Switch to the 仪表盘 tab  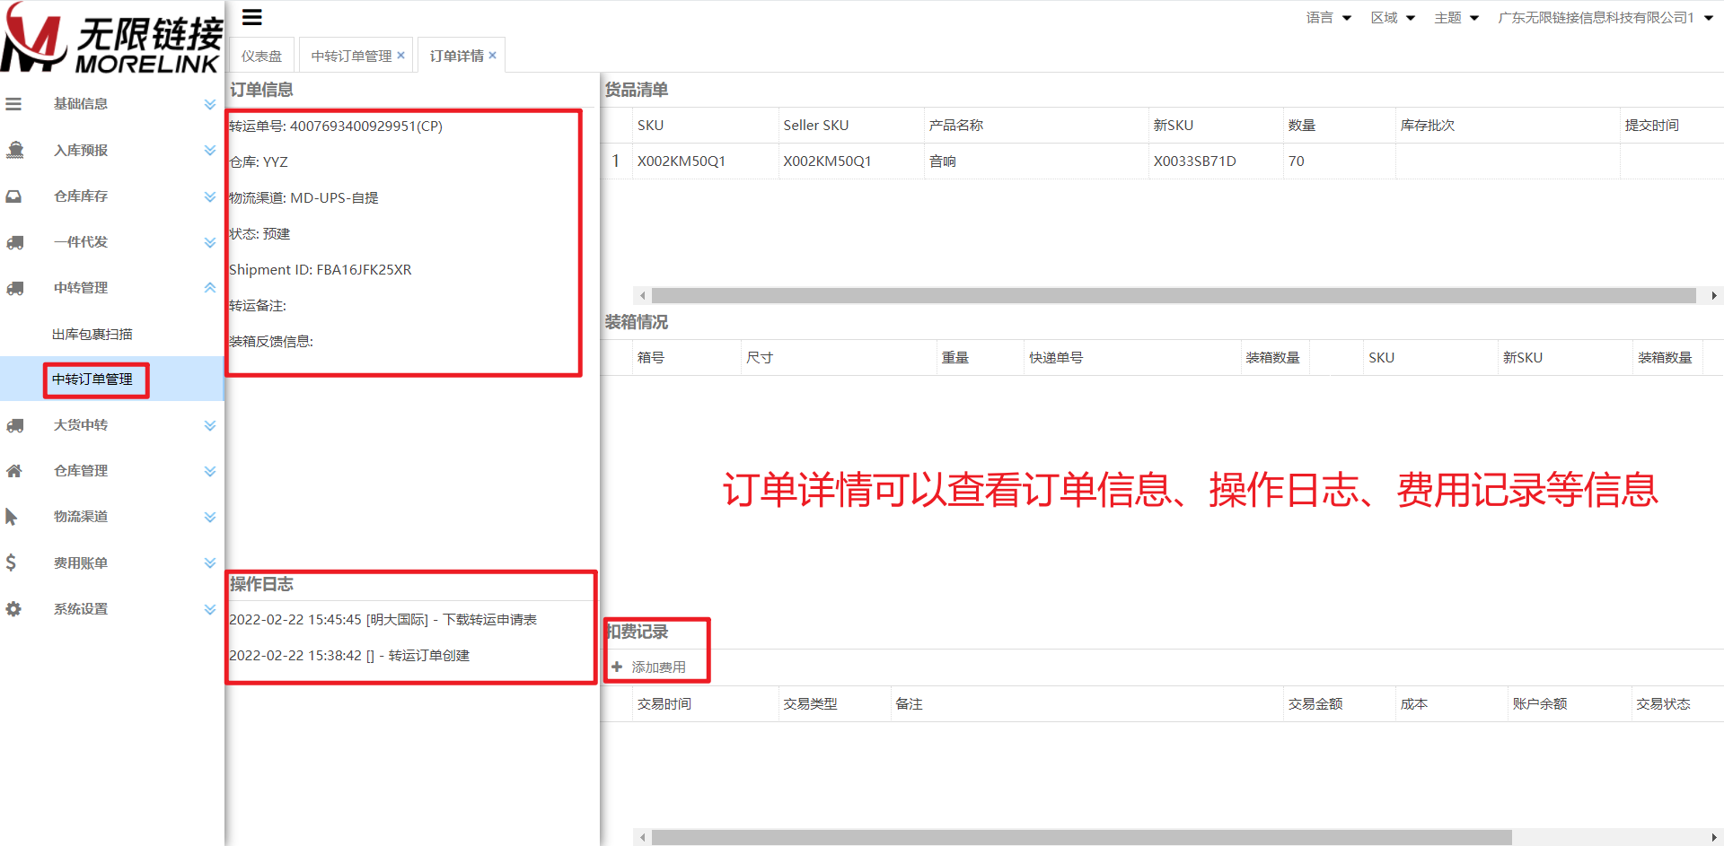pyautogui.click(x=261, y=56)
